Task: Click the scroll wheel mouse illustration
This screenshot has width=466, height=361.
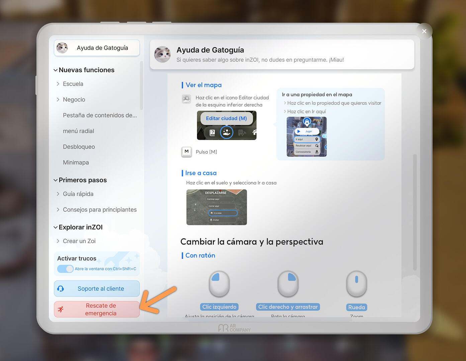Action: (357, 284)
